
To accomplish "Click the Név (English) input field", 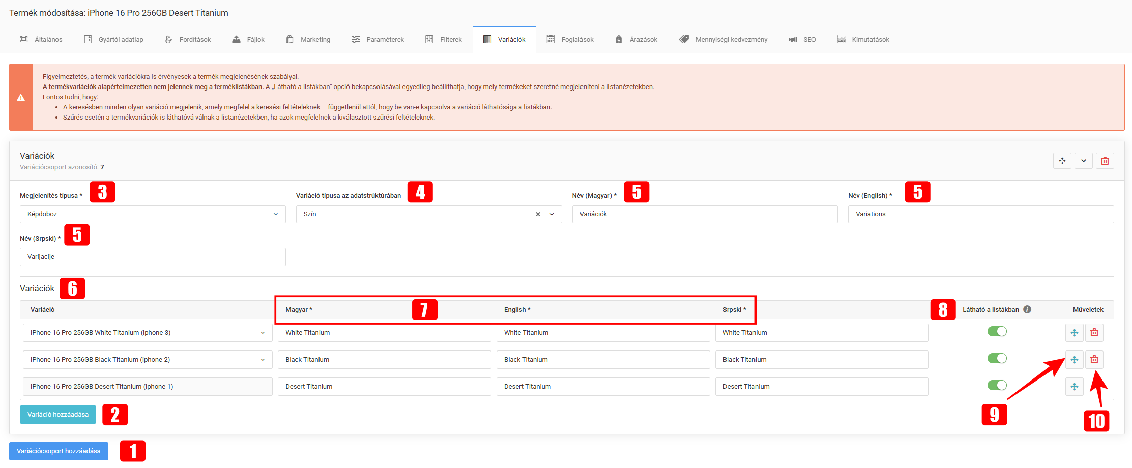I will 980,214.
